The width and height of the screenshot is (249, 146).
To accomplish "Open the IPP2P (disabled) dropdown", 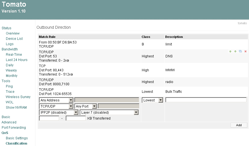I will 59,113.
